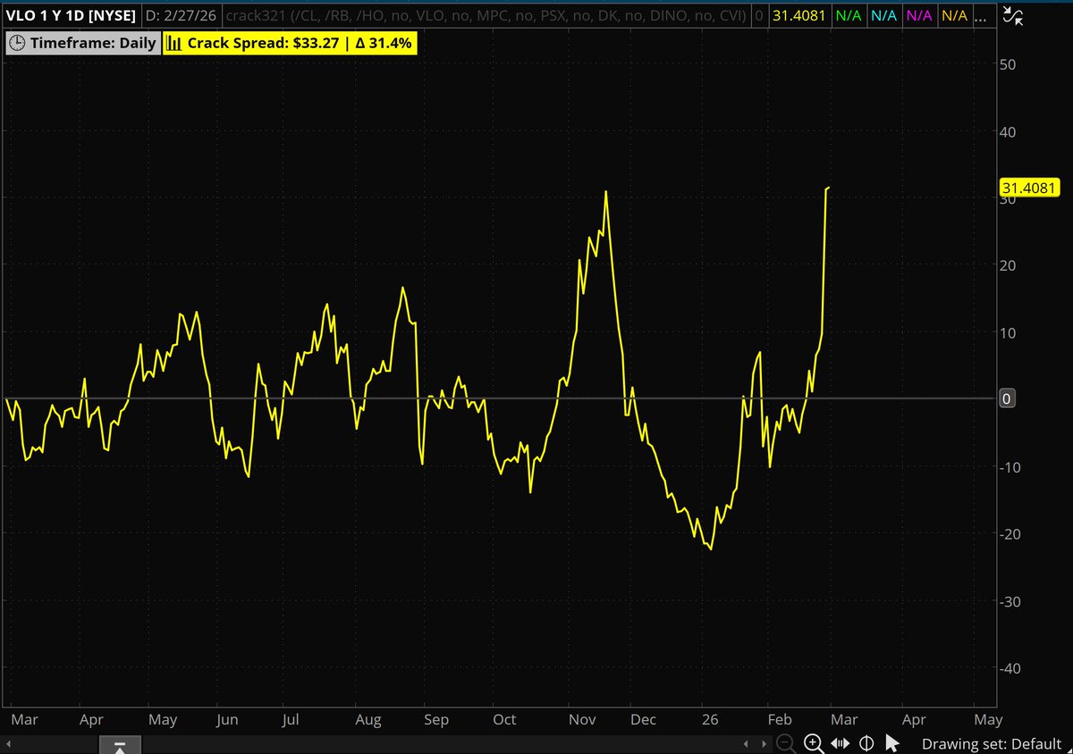This screenshot has width=1073, height=754.
Task: Click the Apr label right of Feb
Action: tap(913, 719)
